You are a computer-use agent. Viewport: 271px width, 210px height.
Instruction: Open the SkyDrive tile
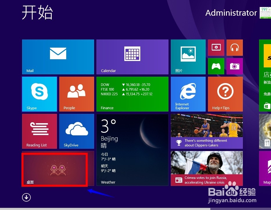tap(77, 131)
